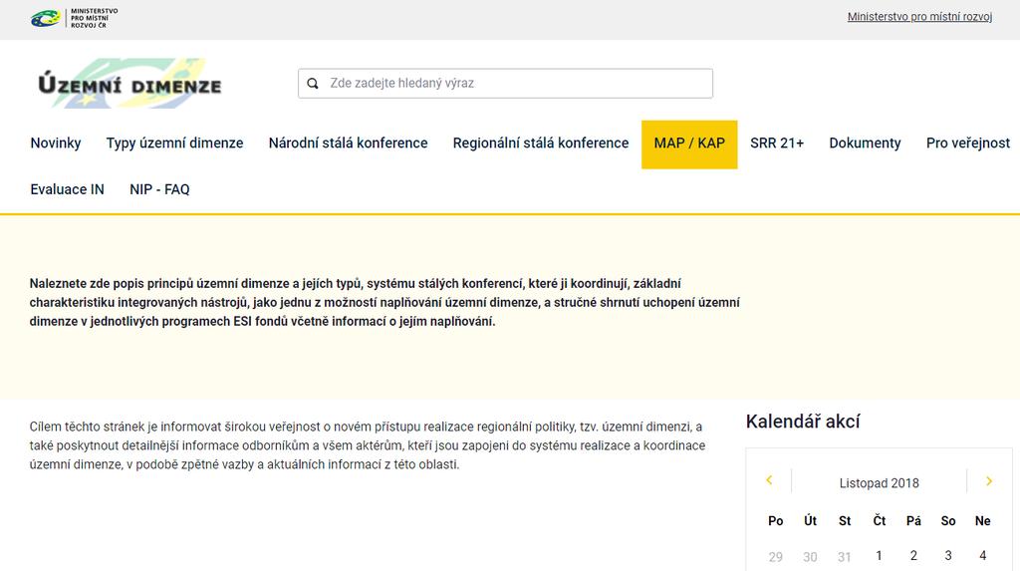
Task: Select greyed day 31 in the calendar
Action: pos(845,557)
